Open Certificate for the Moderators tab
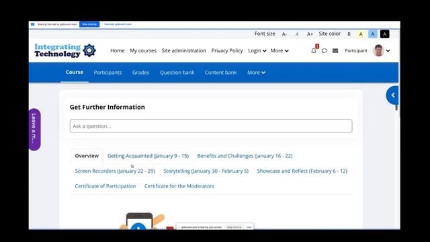 pos(179,186)
